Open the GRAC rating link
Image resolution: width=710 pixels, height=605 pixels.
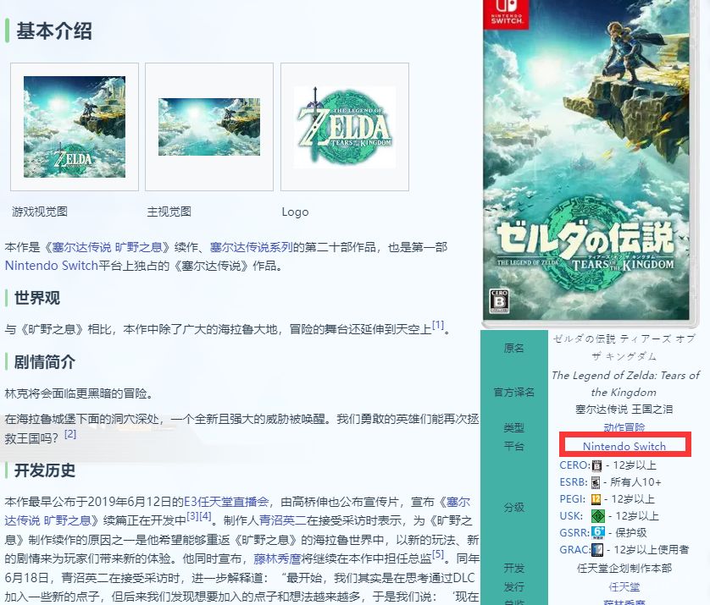point(575,550)
